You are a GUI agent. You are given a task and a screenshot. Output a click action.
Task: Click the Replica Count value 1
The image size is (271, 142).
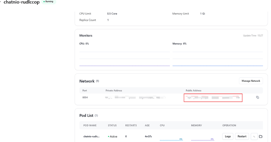108,20
